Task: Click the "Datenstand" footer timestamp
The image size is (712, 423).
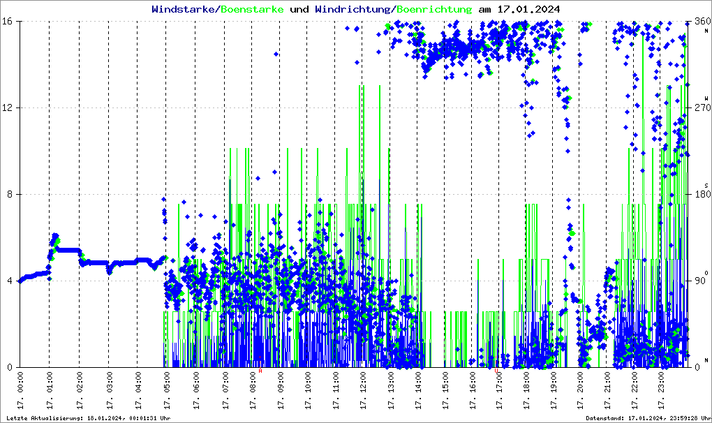Action: (x=648, y=418)
